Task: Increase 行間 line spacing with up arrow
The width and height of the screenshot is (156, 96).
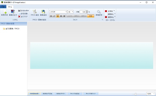Action: [x=87, y=11]
